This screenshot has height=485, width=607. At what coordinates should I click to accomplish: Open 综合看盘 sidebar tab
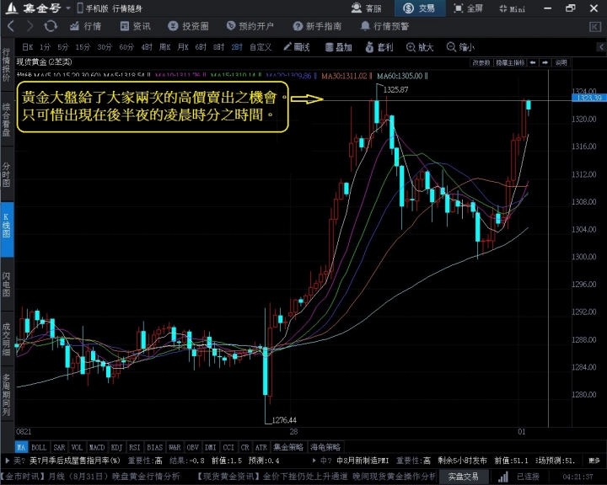[x=7, y=120]
